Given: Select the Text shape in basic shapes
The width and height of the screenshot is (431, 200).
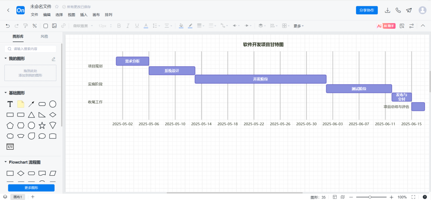Looking at the screenshot, I should pos(10,104).
